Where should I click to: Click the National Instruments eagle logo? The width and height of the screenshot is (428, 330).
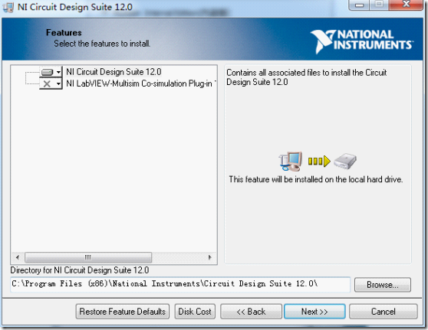tap(323, 41)
